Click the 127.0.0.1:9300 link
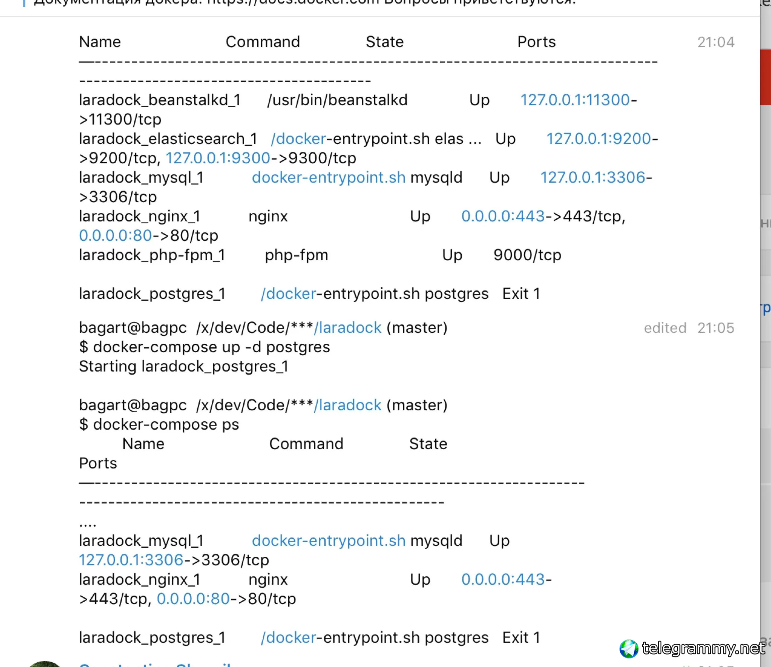Viewport: 771px width, 667px height. click(218, 158)
